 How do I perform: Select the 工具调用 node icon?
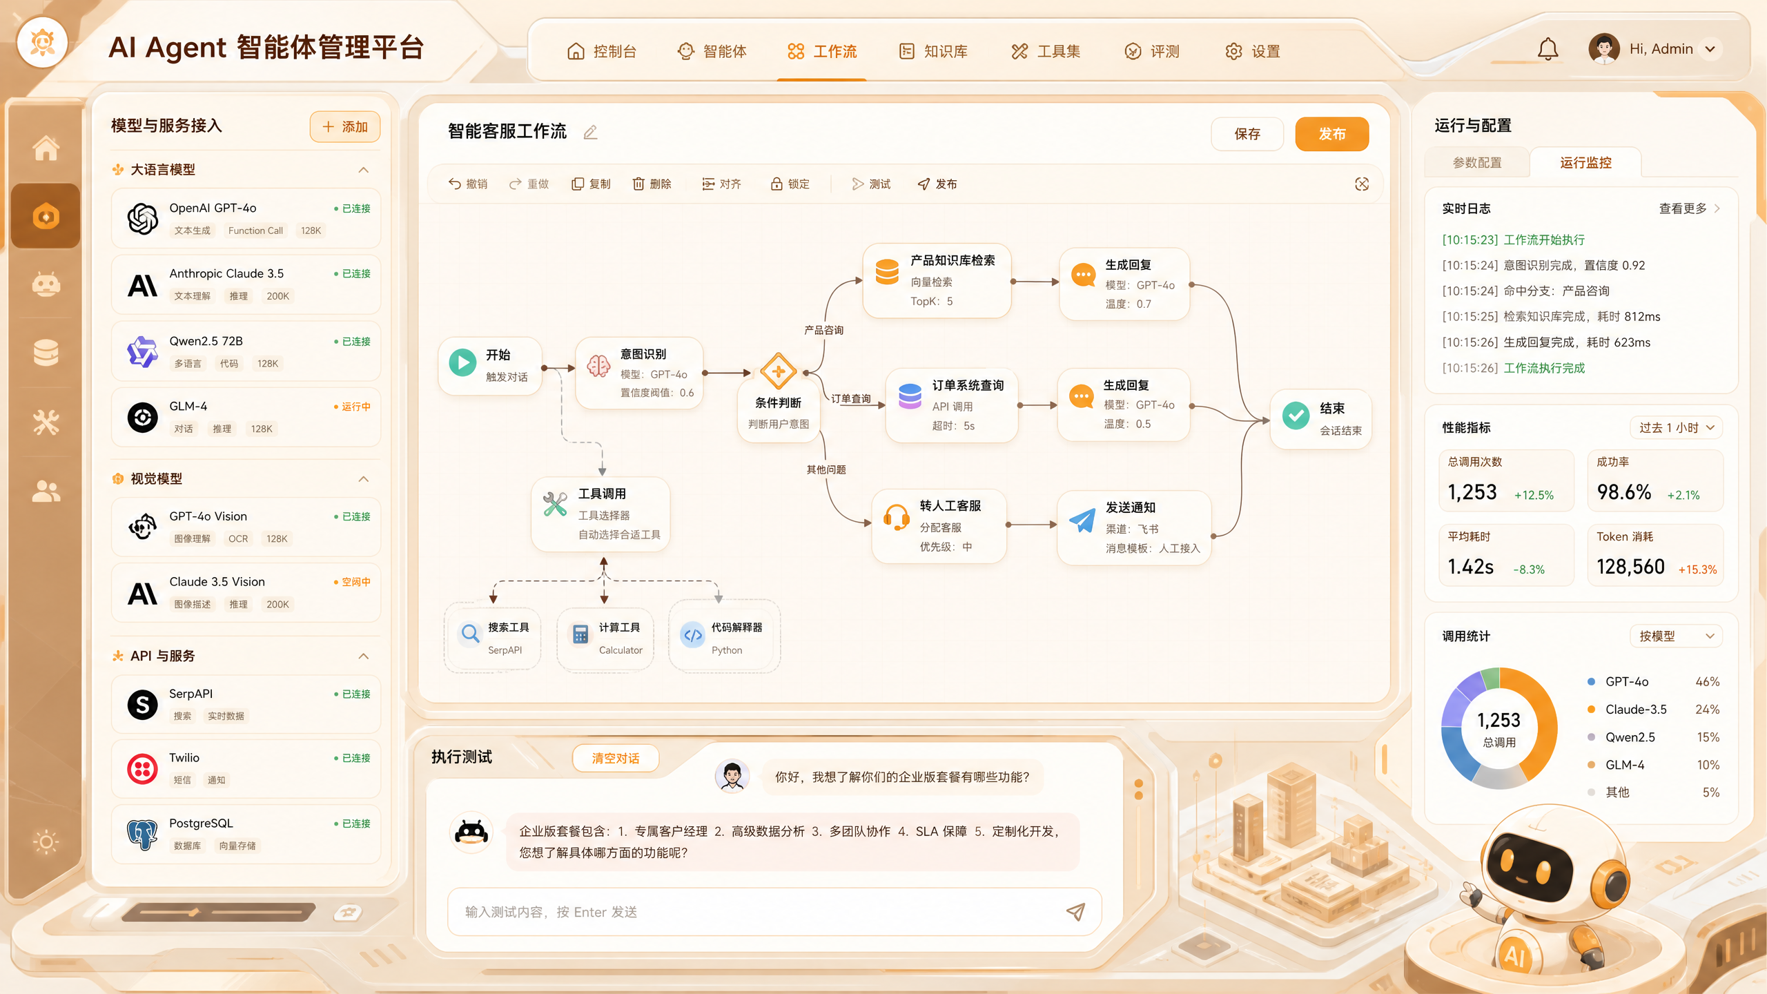coord(555,505)
